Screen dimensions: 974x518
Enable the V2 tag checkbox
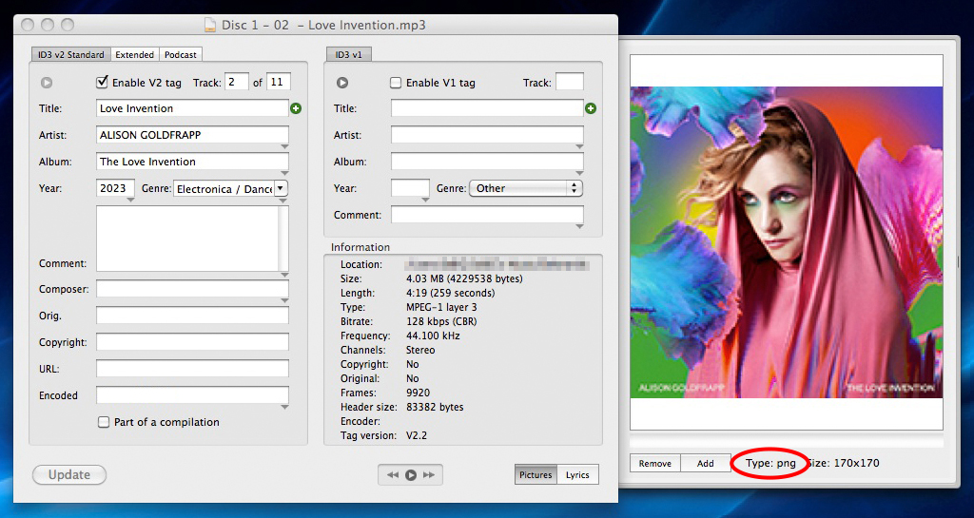point(102,82)
